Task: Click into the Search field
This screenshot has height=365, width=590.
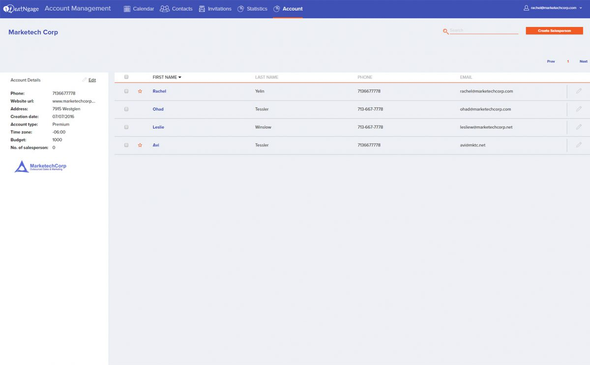Action: (x=484, y=30)
